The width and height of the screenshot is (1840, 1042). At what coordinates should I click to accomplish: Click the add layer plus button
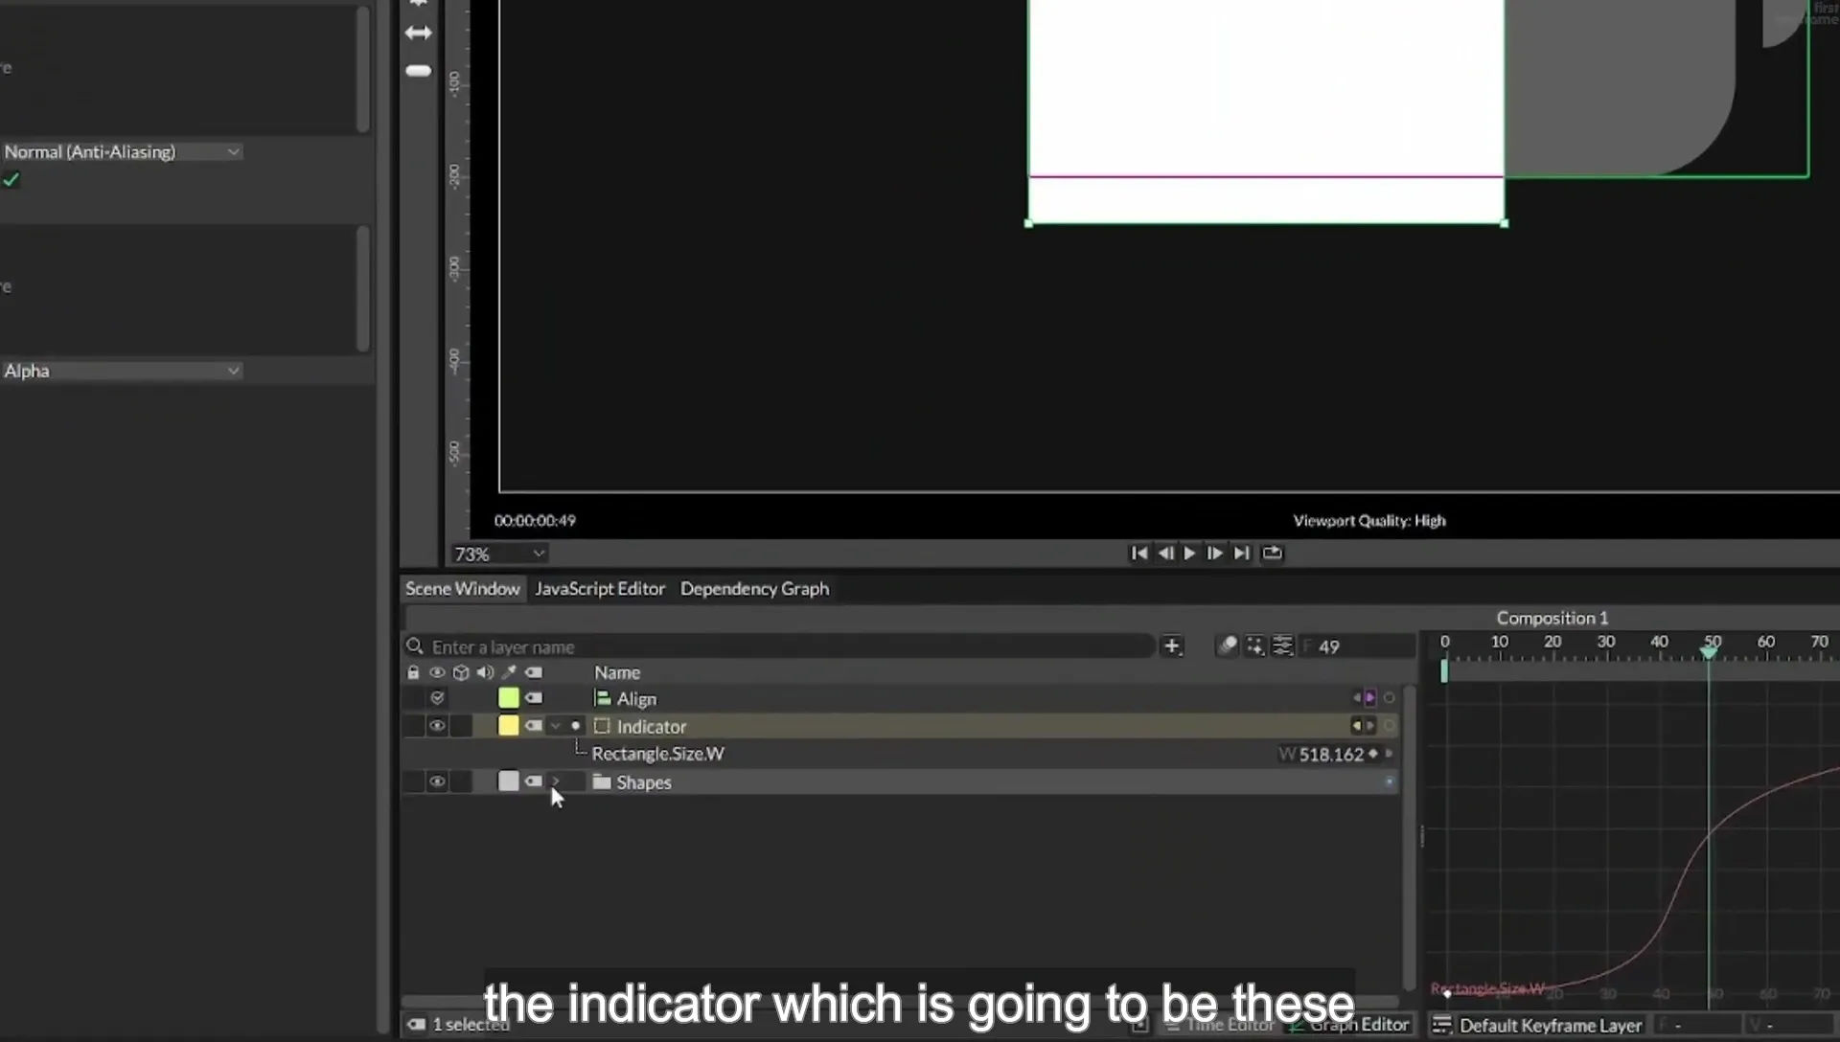coord(1171,646)
